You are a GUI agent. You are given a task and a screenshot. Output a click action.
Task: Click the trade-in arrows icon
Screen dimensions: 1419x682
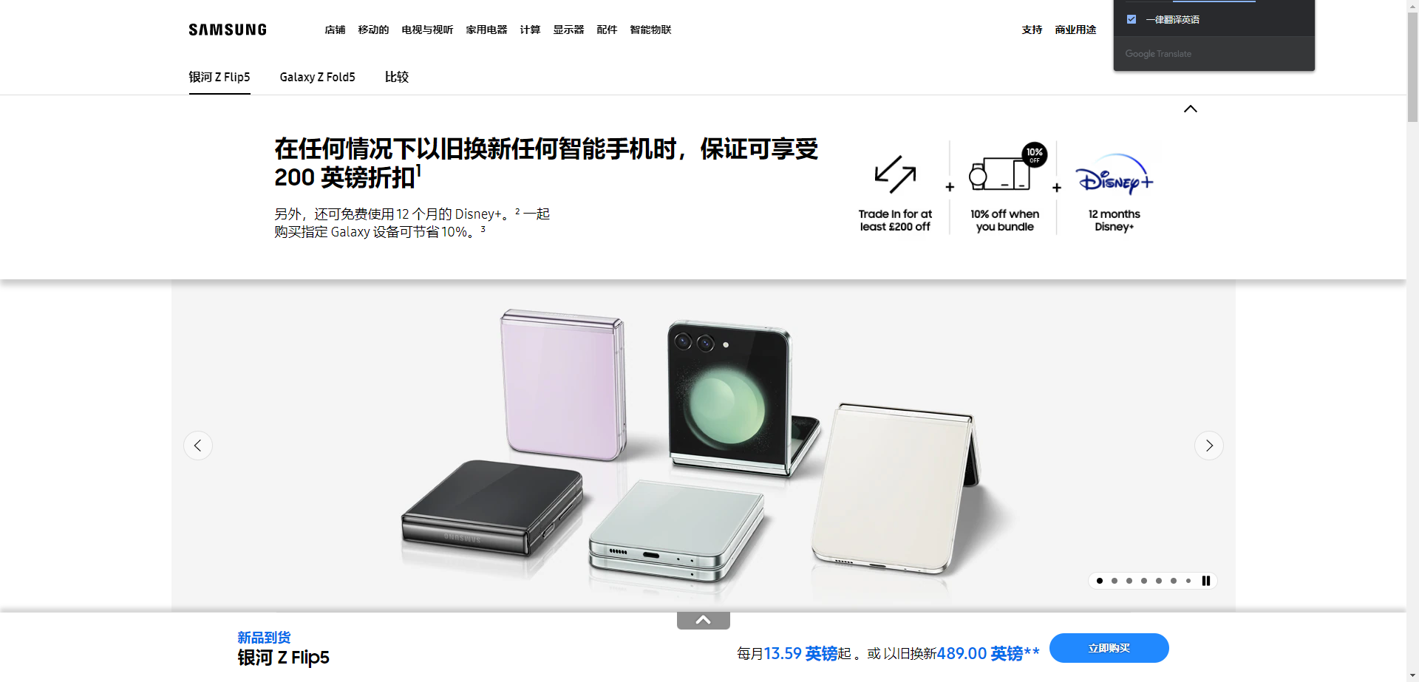(x=895, y=174)
